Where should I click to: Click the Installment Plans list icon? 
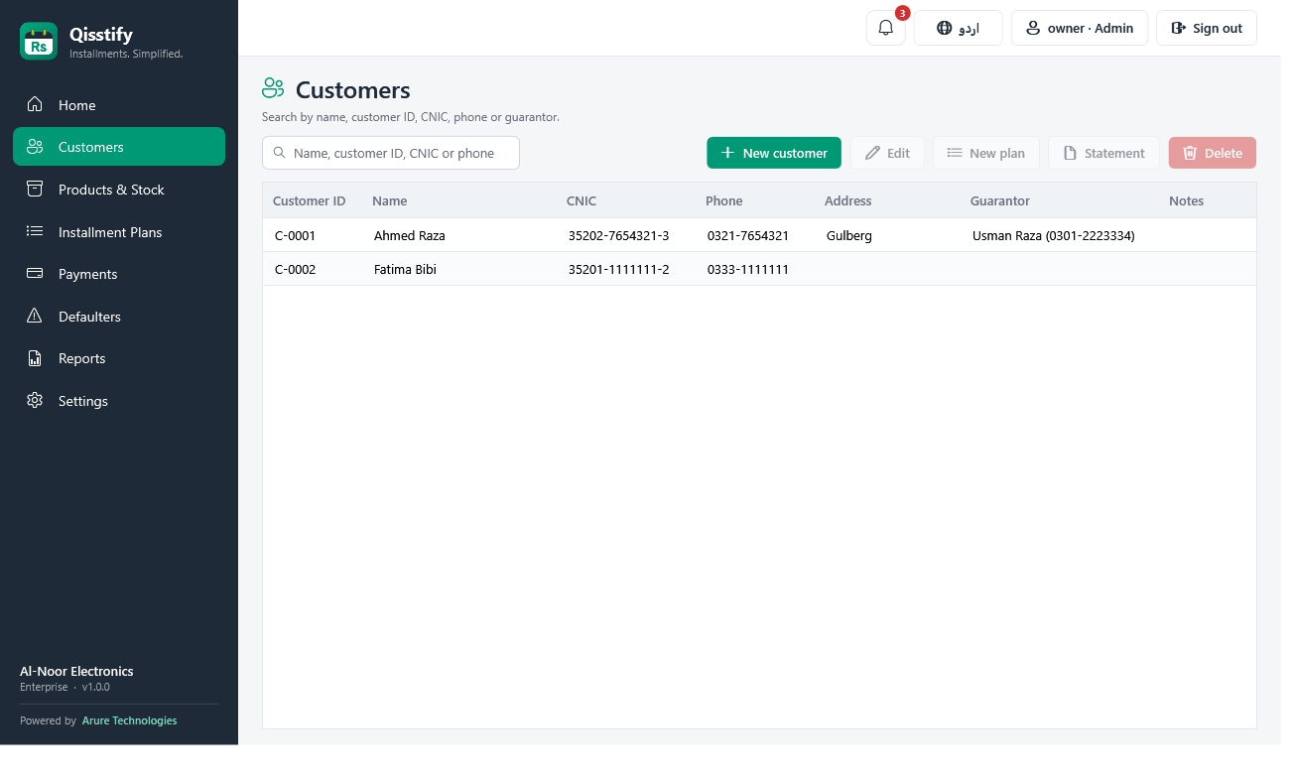pyautogui.click(x=35, y=231)
